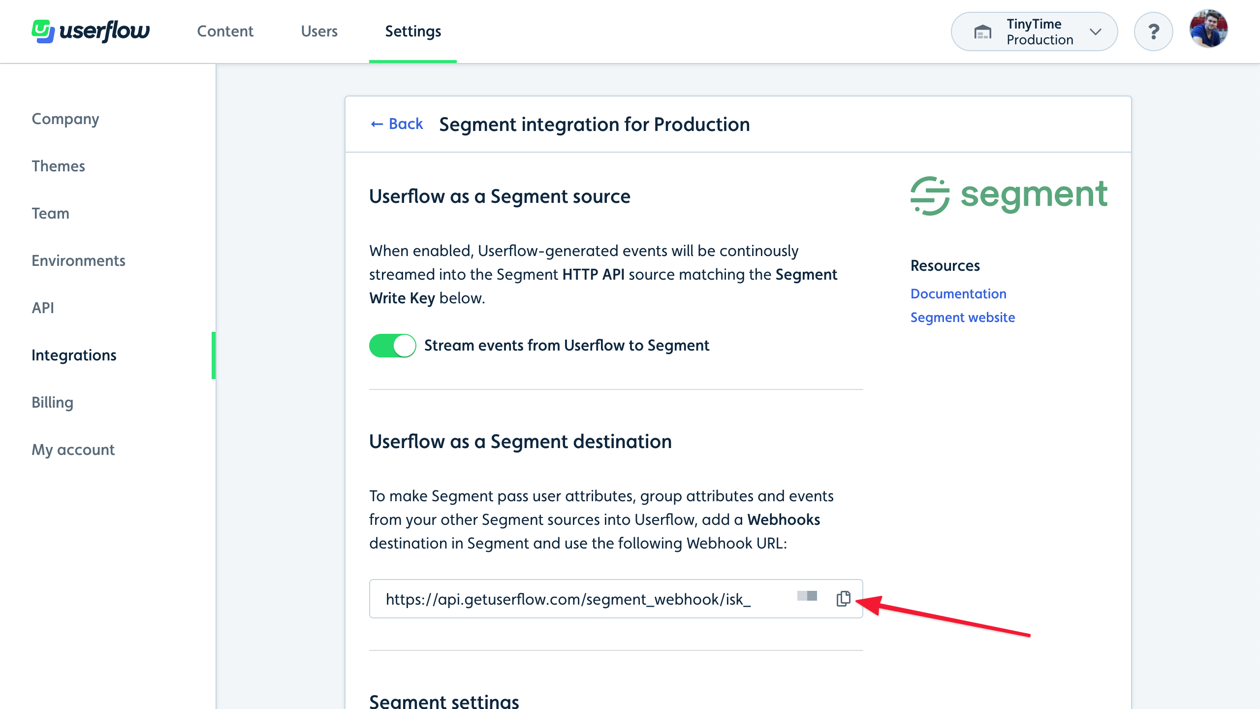Open the Users tab
This screenshot has width=1260, height=709.
point(319,31)
